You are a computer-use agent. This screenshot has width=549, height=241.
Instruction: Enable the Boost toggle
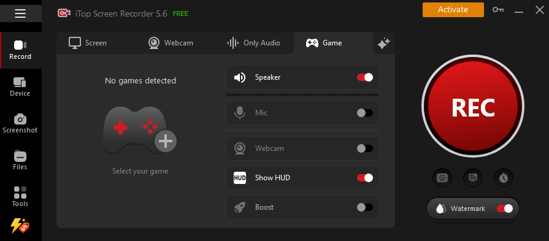tap(365, 207)
